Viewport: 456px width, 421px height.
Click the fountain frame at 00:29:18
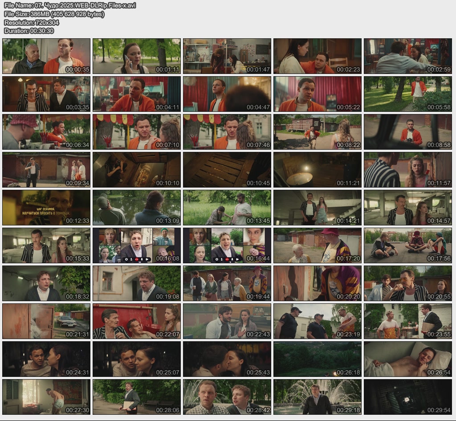tap(318, 397)
